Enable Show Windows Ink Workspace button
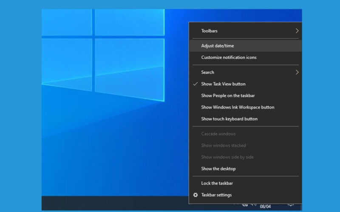This screenshot has height=212, width=340. pos(246,108)
